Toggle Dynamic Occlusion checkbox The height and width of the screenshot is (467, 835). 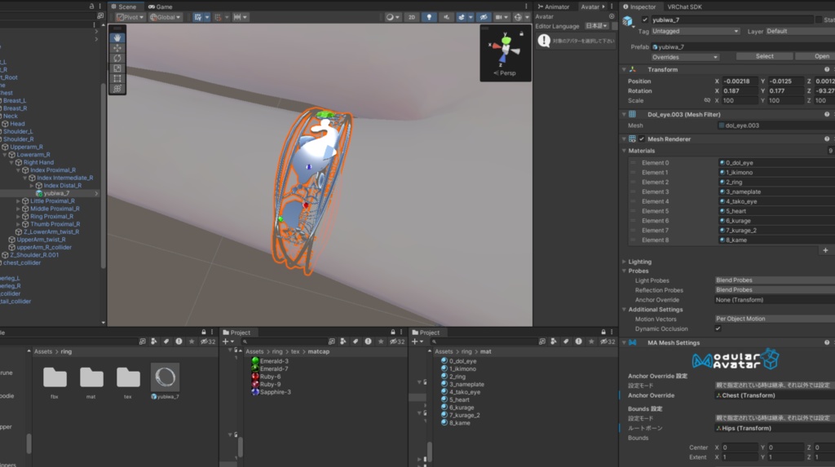(x=718, y=328)
